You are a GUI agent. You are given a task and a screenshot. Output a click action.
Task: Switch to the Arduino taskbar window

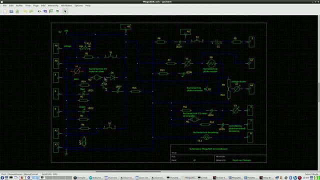coord(96,178)
